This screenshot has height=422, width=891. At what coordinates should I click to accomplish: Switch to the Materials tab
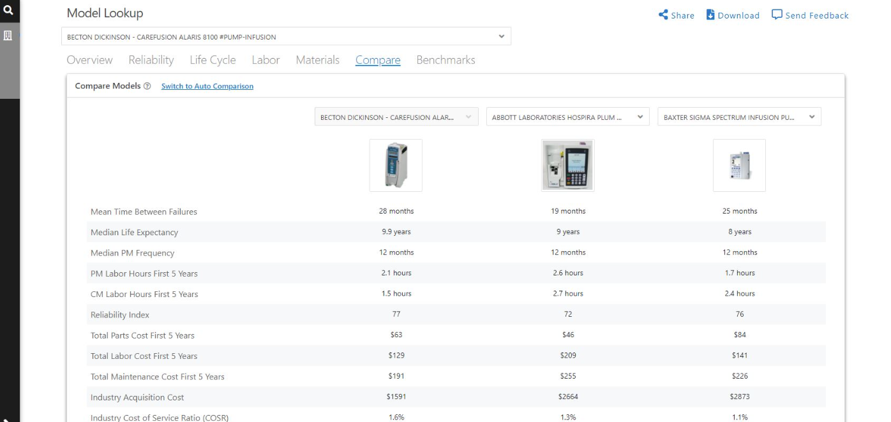(x=317, y=60)
